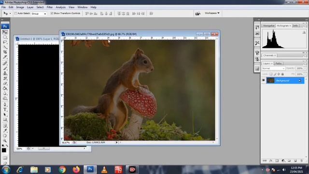Toggle lock position

coord(279,74)
